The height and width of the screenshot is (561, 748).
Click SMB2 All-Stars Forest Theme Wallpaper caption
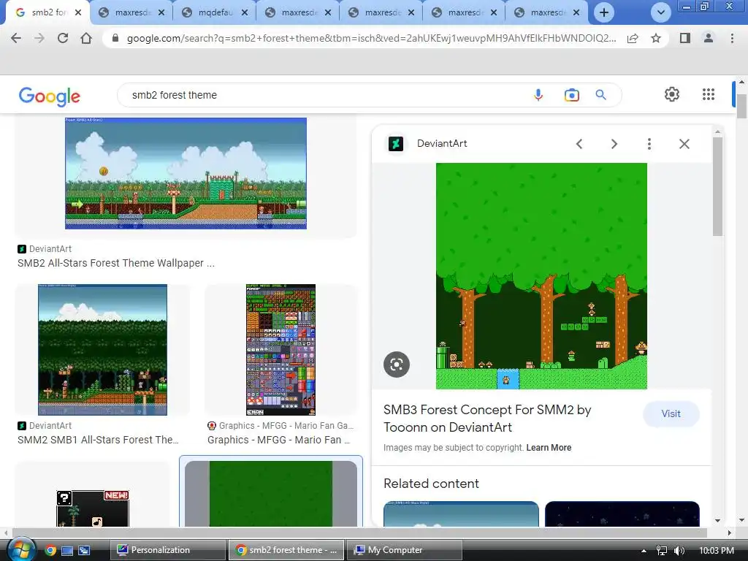pyautogui.click(x=116, y=263)
